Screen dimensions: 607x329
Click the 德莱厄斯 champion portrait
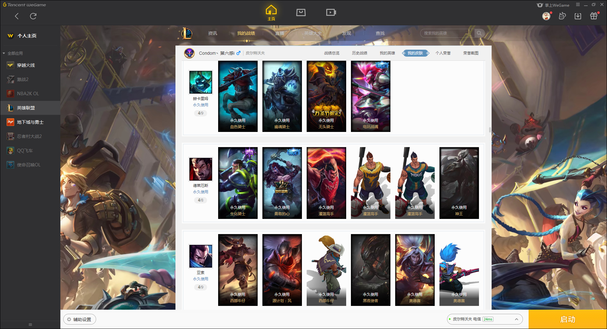(x=200, y=169)
